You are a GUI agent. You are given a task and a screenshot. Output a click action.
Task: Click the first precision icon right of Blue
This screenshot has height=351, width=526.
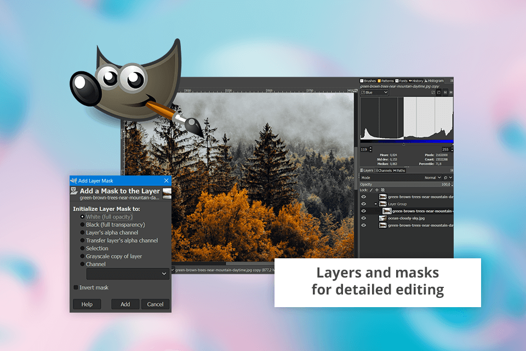(433, 92)
